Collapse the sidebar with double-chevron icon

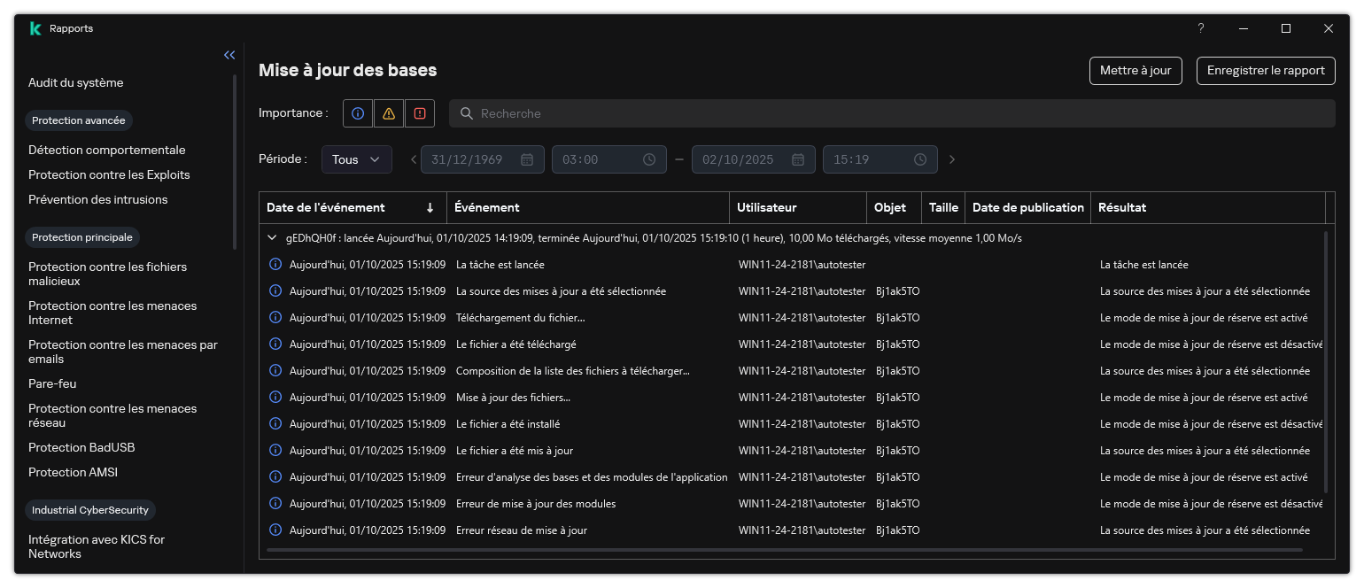tap(229, 55)
